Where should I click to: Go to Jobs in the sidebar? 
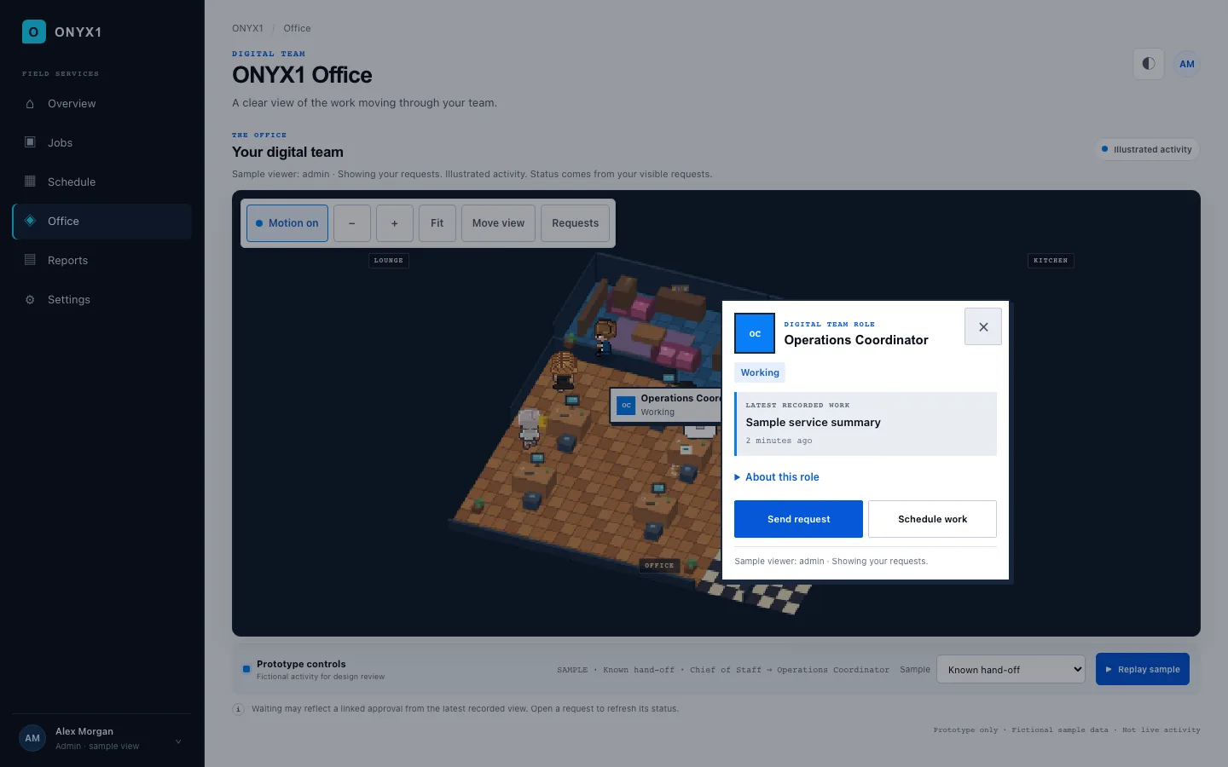click(x=101, y=143)
